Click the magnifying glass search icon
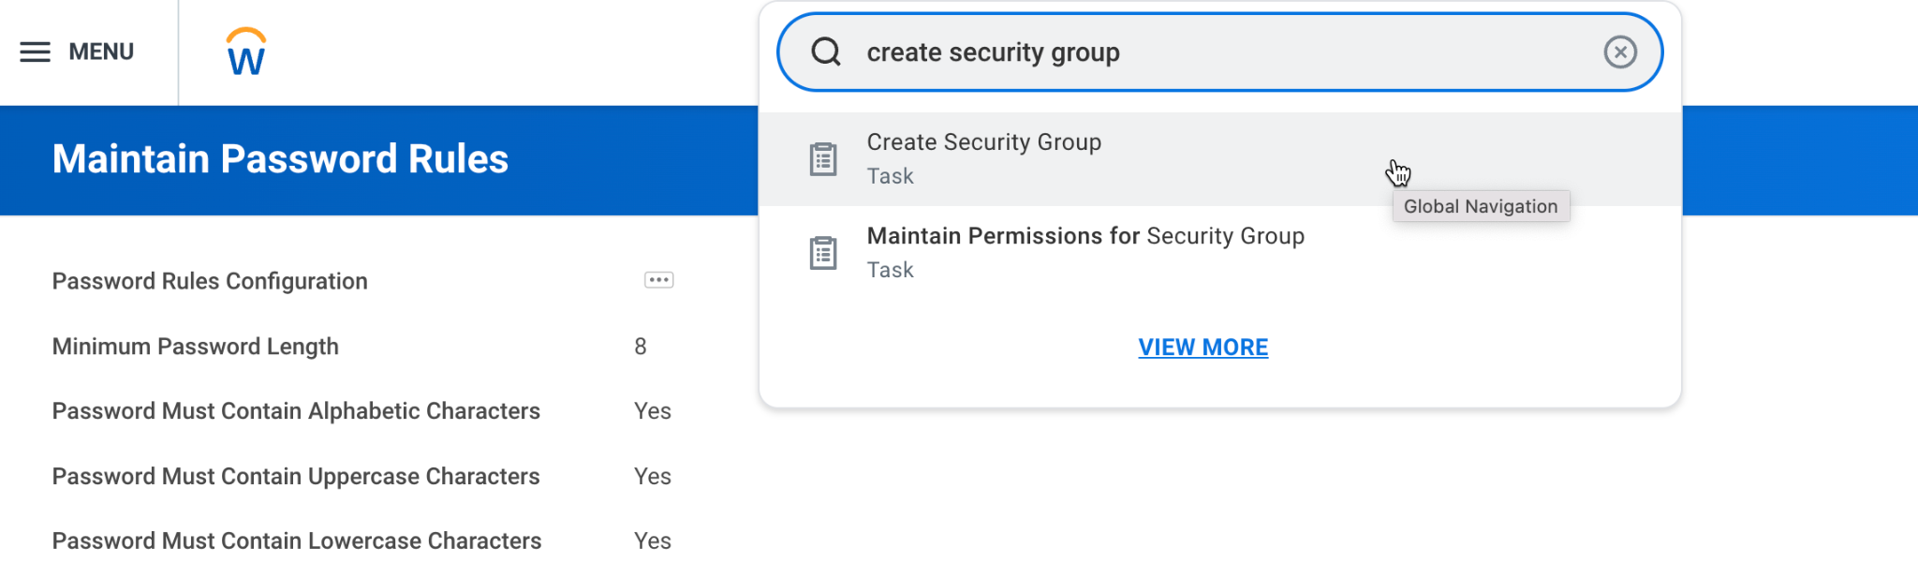Screen dimensions: 1918x578 pyautogui.click(x=826, y=52)
